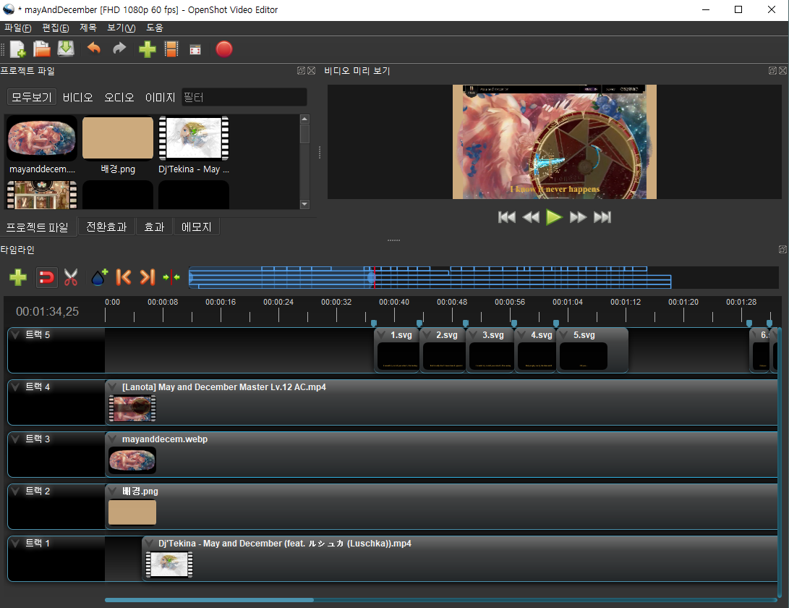The height and width of the screenshot is (608, 789).
Task: Undock the Video Preview panel
Action: coord(772,70)
